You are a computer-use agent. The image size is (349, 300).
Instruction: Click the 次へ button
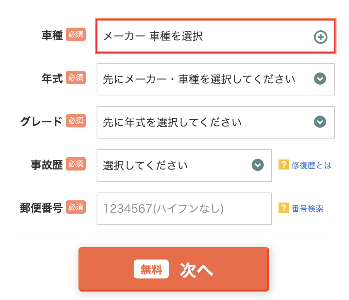coord(174,269)
